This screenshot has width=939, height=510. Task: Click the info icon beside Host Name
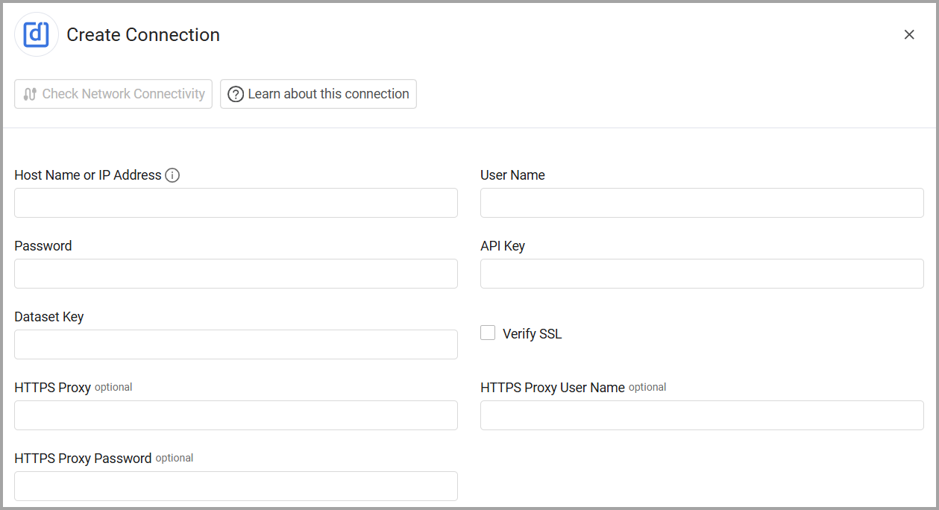pyautogui.click(x=172, y=174)
